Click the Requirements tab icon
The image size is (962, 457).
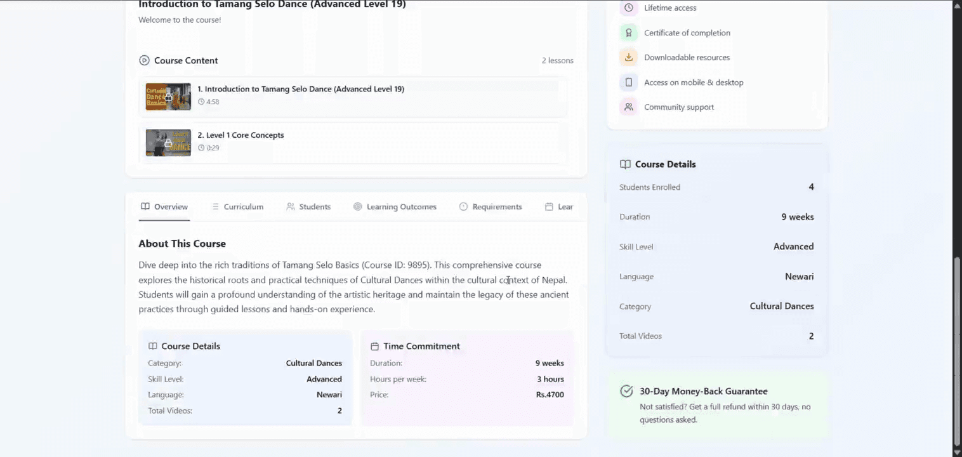(x=463, y=206)
